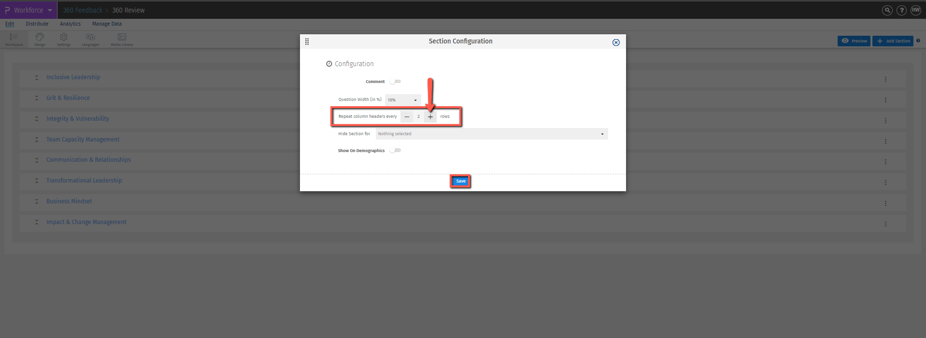The image size is (926, 338).
Task: Open the Settings gear icon
Action: [64, 39]
